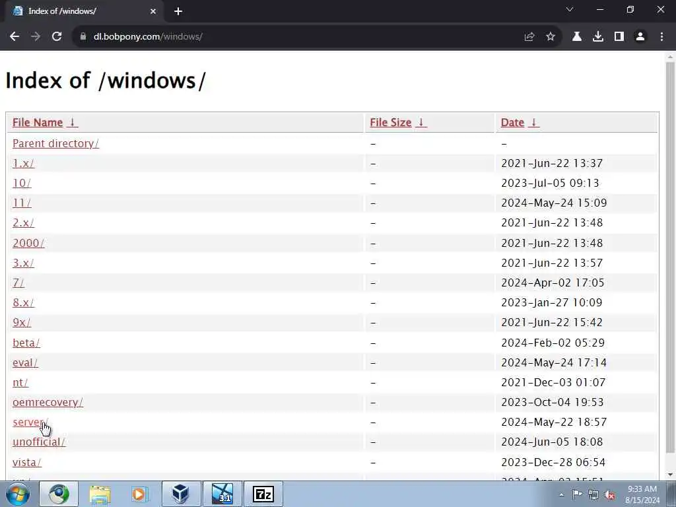Open the oemrecovery/ folder
676x507 pixels.
48,402
